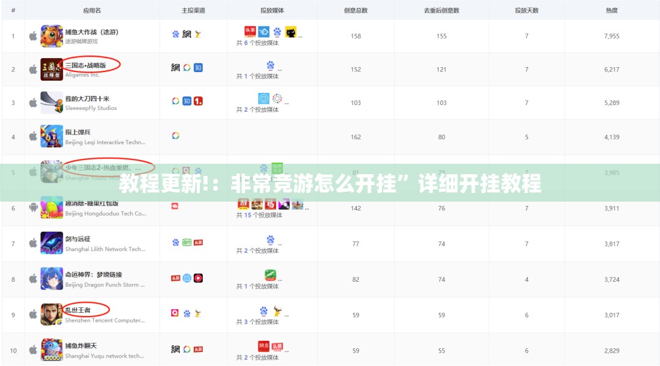The width and height of the screenshot is (660, 366).
Task: Click the row number 10 cell
Action: [13, 351]
